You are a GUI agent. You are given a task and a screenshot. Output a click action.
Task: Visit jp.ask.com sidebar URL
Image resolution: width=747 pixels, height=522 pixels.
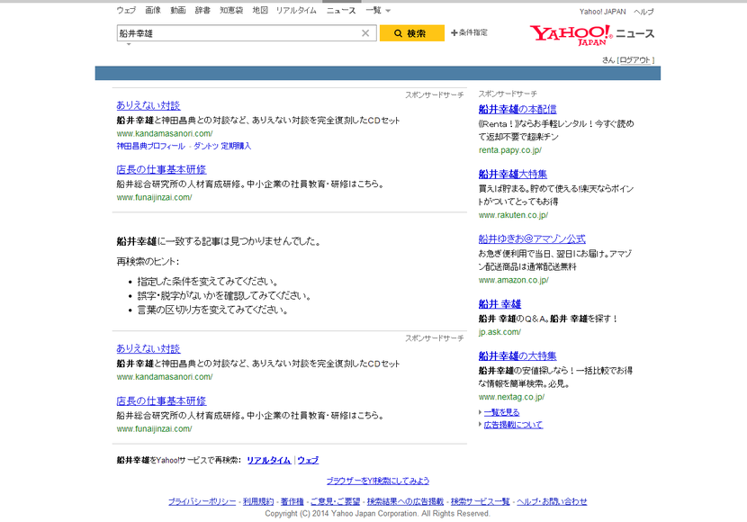[499, 332]
